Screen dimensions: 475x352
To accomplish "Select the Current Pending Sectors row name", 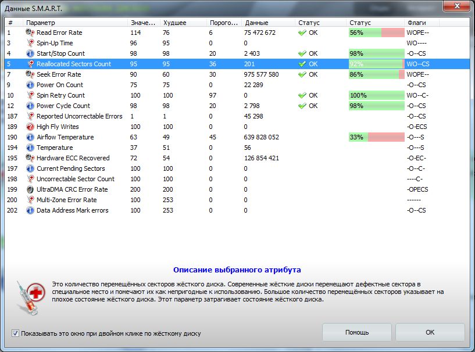I will pos(70,168).
